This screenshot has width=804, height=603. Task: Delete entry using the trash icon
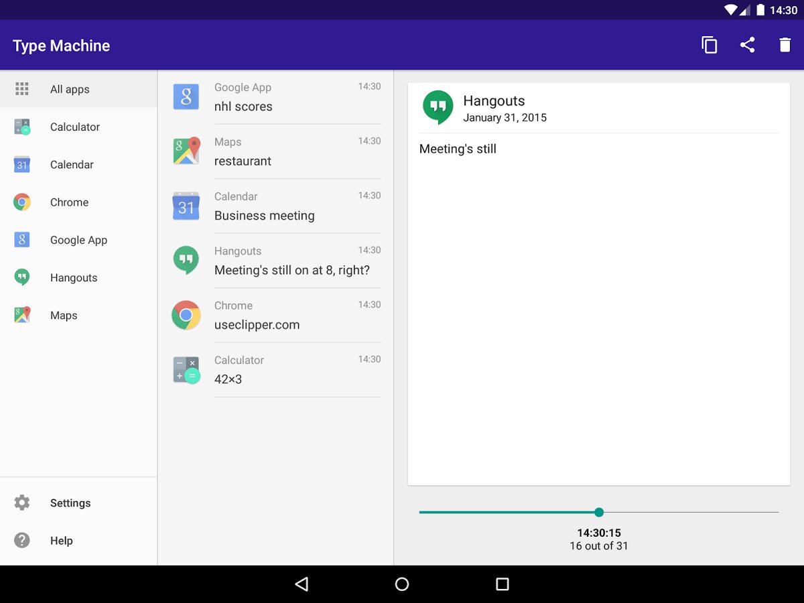[x=785, y=45]
